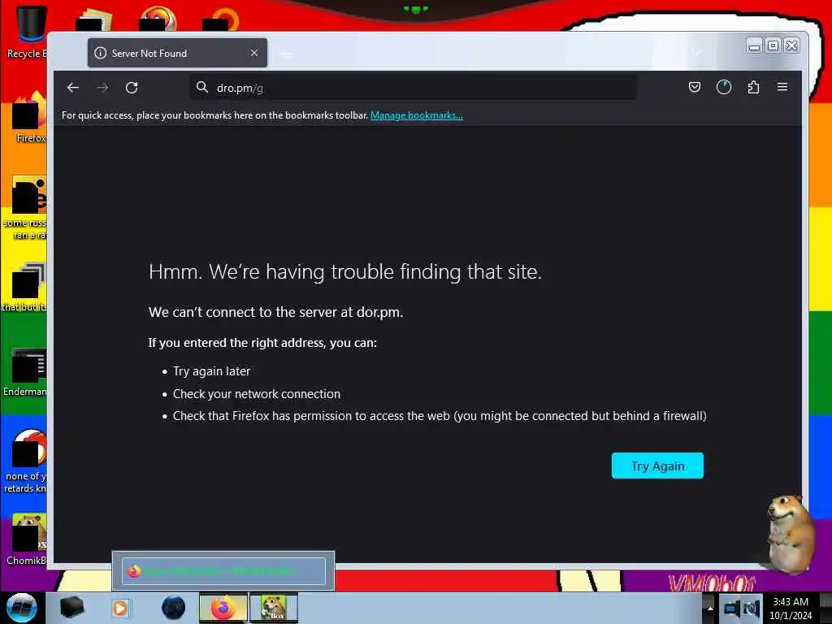Click the 'Try again later' bullet

click(211, 371)
